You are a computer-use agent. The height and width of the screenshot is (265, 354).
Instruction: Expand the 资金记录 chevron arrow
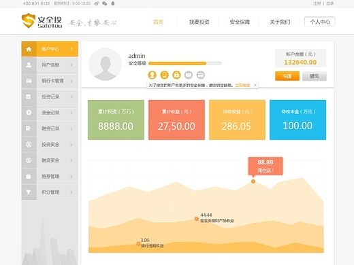click(71, 113)
